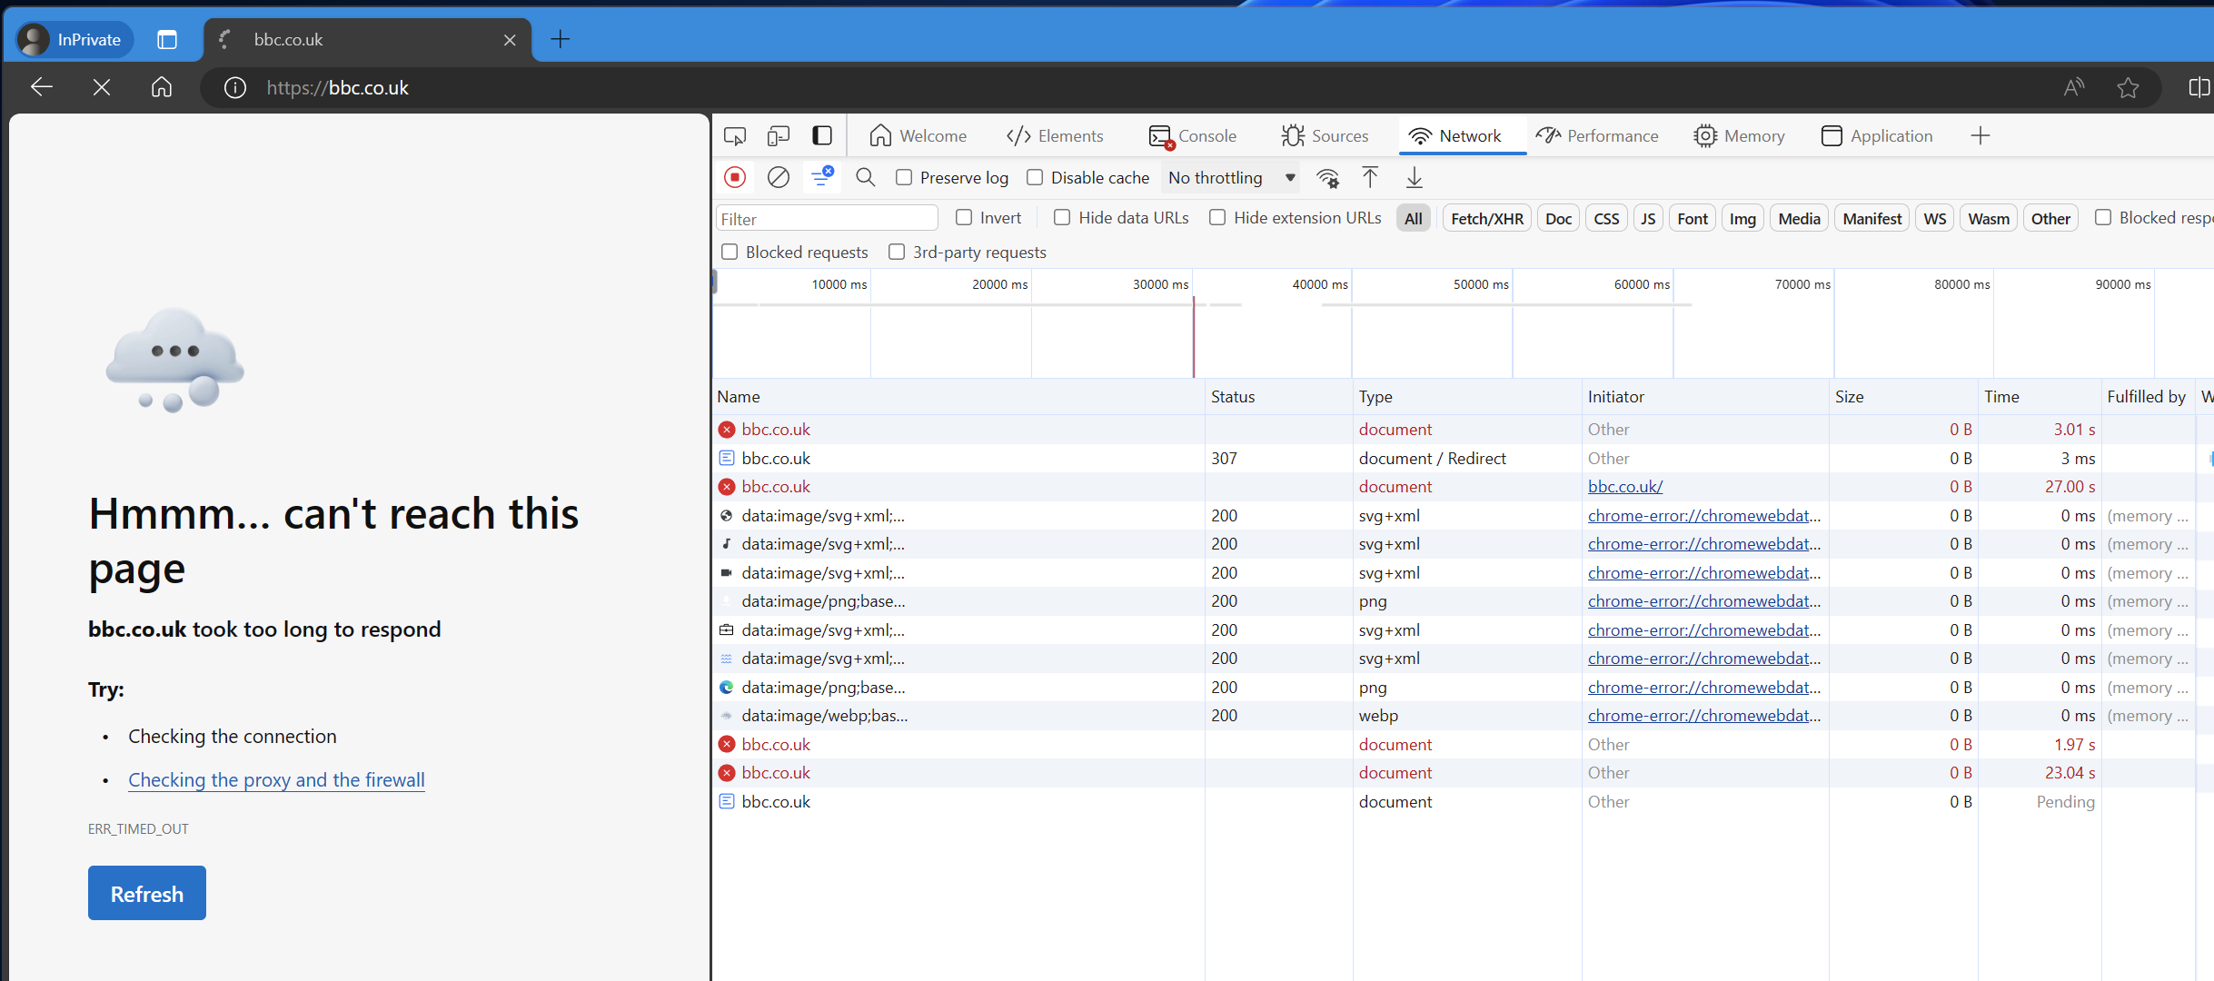Enable 3rd-party requests checkbox
Screen dimensions: 2214x981
click(x=897, y=252)
